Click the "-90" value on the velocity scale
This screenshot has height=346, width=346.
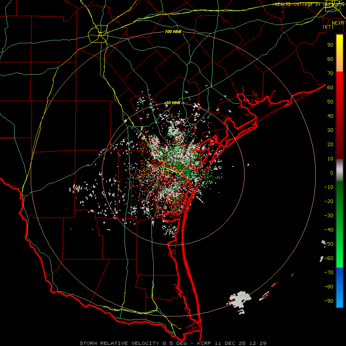coord(329,301)
